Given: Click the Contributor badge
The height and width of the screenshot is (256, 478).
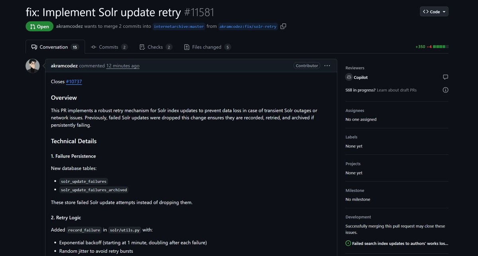Looking at the screenshot, I should (x=307, y=66).
